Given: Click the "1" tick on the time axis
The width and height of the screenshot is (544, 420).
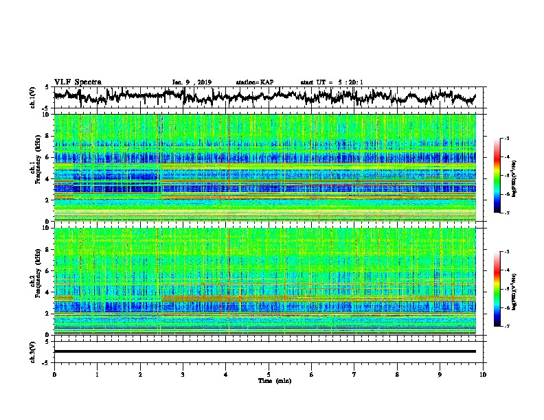Looking at the screenshot, I should [x=97, y=375].
